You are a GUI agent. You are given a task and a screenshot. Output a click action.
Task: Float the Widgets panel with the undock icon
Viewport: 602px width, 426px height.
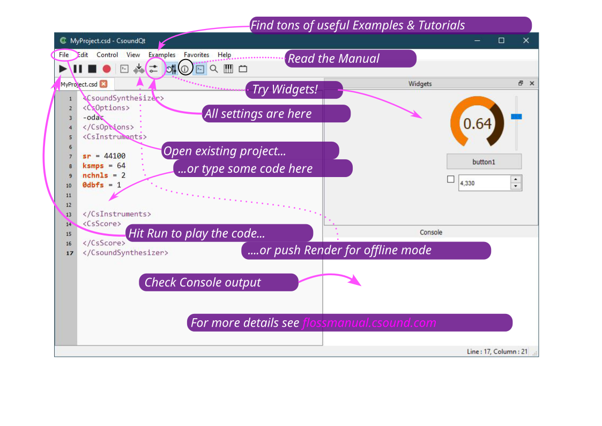tap(521, 83)
